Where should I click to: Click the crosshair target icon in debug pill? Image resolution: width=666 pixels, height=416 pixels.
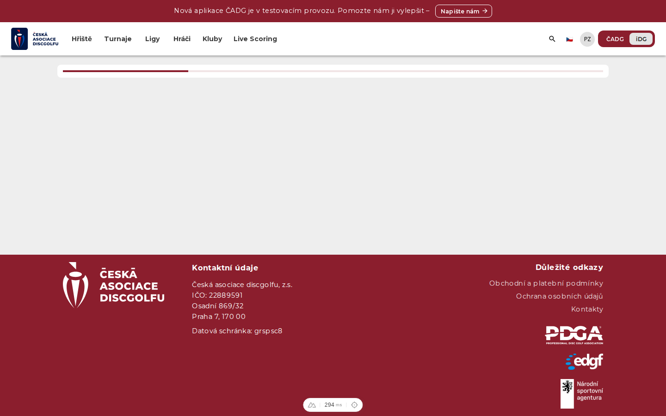(355, 405)
